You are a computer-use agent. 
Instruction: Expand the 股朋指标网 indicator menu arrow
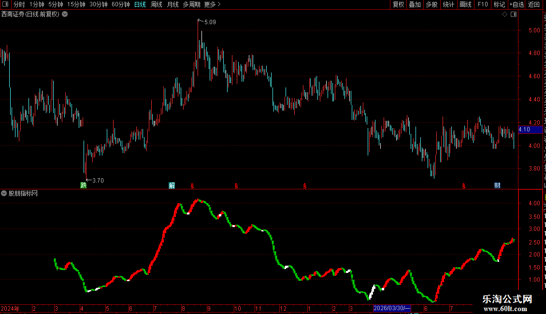[x=4, y=193]
